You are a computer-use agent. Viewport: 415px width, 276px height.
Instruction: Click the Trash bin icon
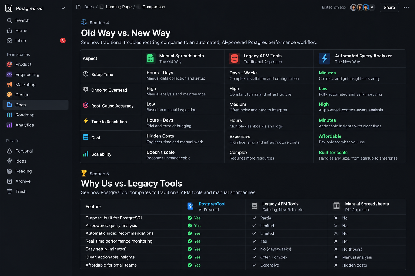(x=9, y=191)
